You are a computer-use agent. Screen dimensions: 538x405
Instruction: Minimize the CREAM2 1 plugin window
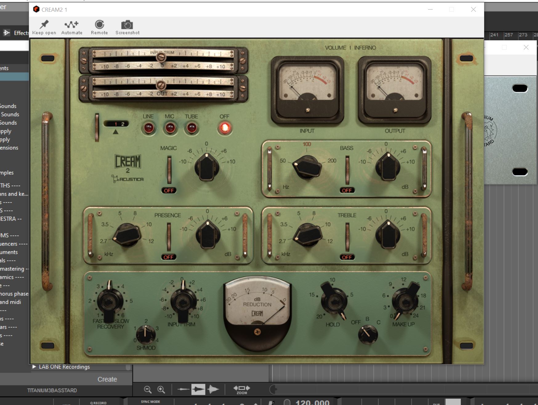point(430,10)
